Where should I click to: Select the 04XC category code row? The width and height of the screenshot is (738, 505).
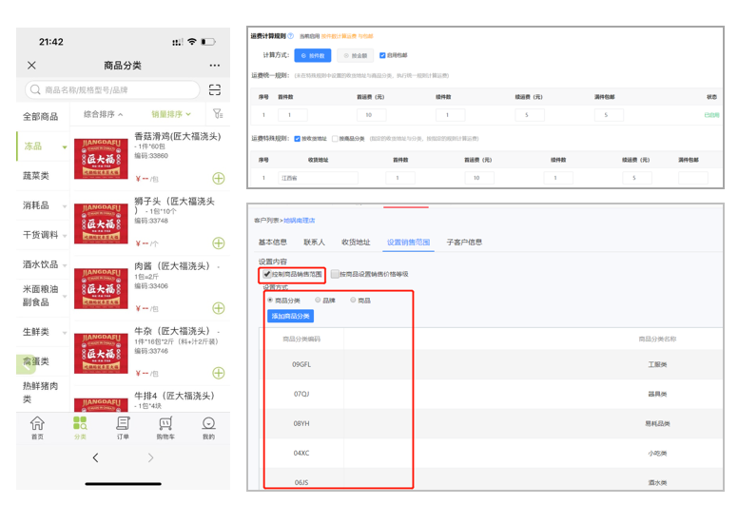491,453
